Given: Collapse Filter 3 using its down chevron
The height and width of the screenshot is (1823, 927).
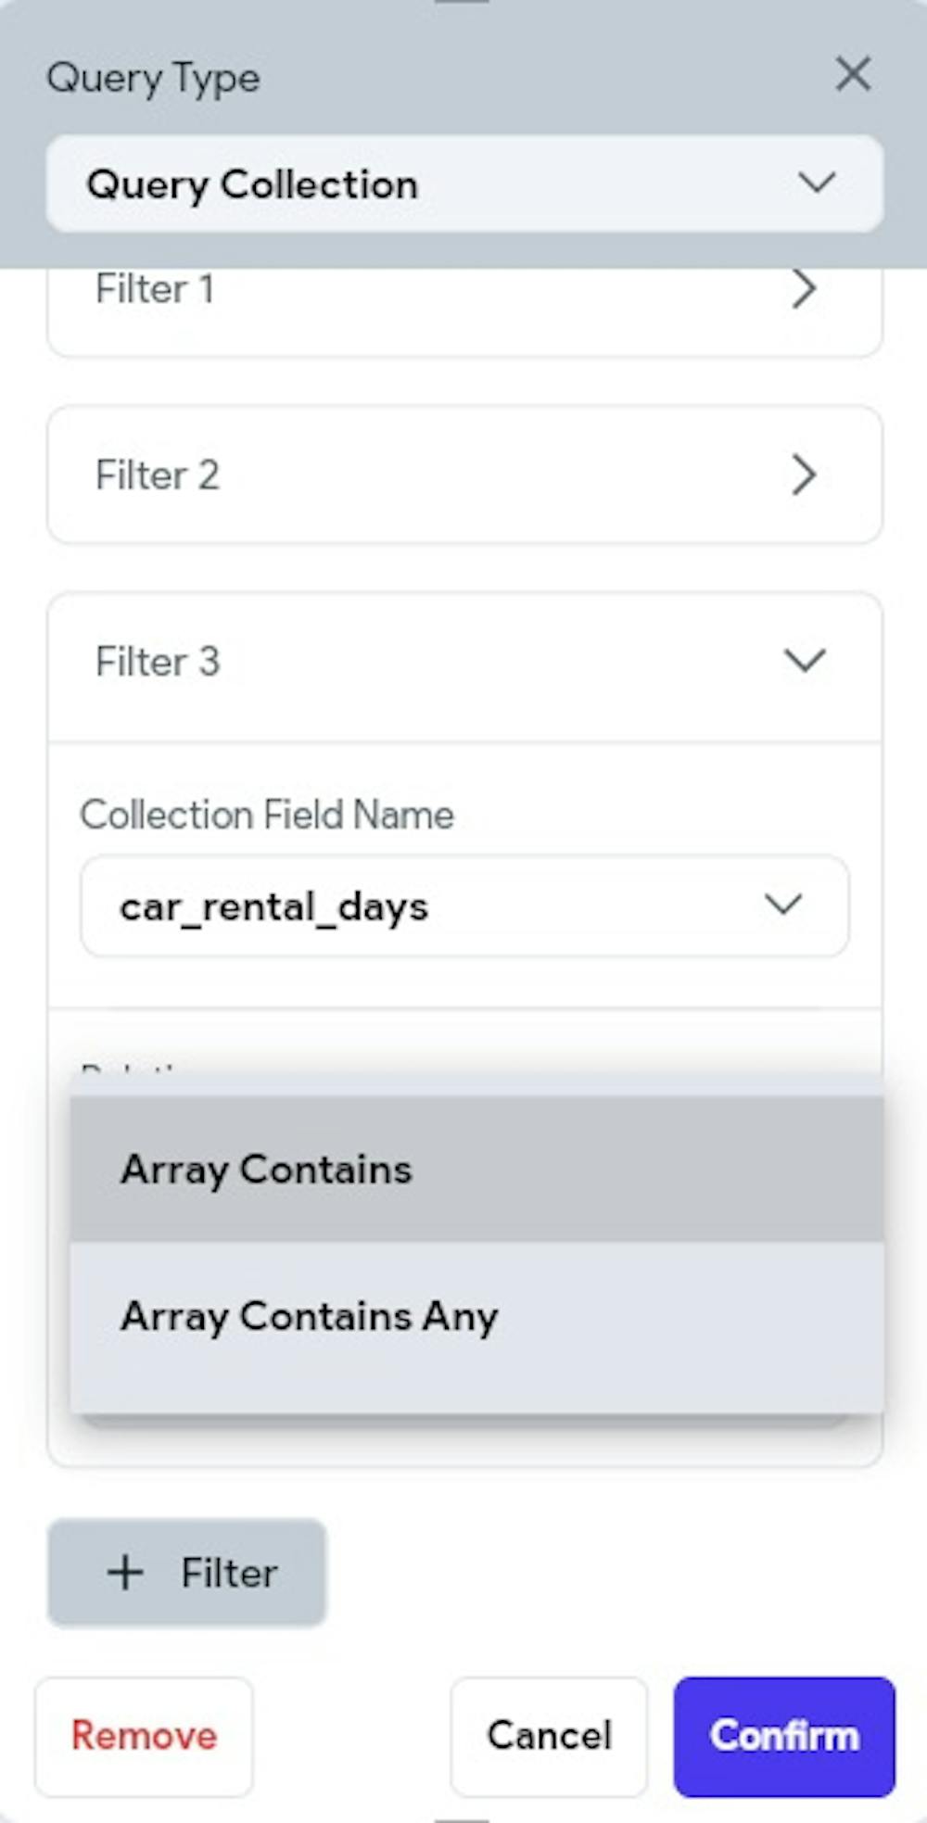Looking at the screenshot, I should pyautogui.click(x=805, y=661).
